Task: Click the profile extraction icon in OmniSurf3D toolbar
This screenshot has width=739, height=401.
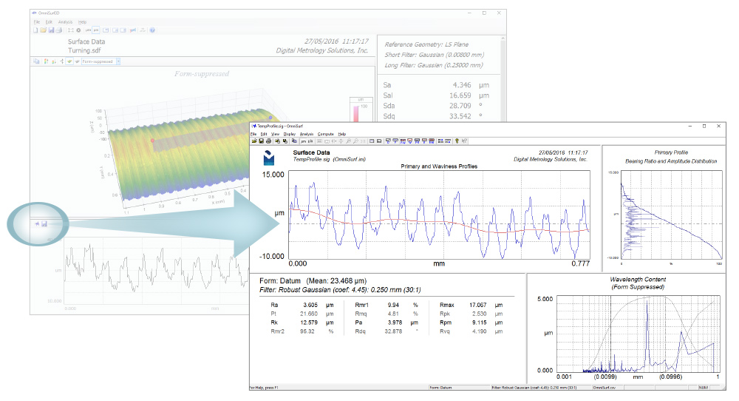Action: coord(133,30)
